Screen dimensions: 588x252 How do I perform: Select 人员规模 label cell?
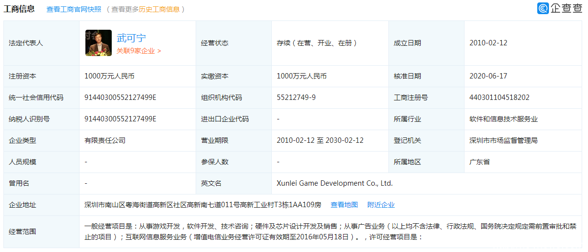41,162
